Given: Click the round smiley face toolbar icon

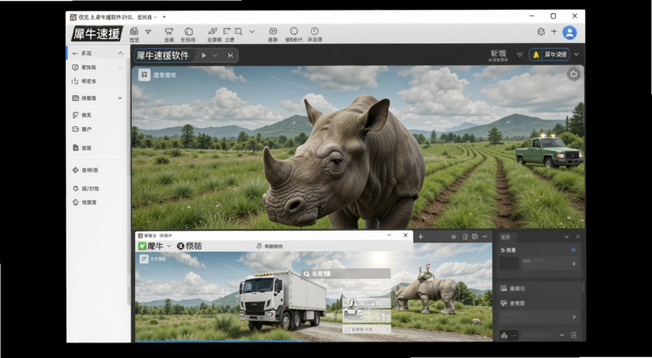Looking at the screenshot, I should 294,31.
